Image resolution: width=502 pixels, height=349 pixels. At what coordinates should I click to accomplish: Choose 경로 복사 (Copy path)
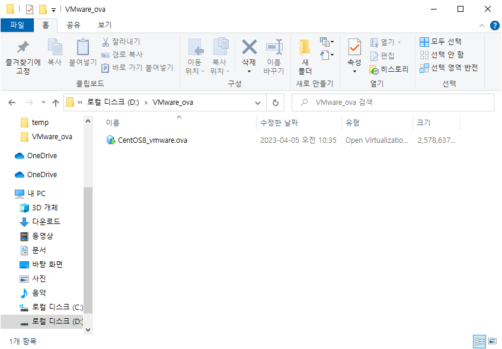pyautogui.click(x=121, y=55)
